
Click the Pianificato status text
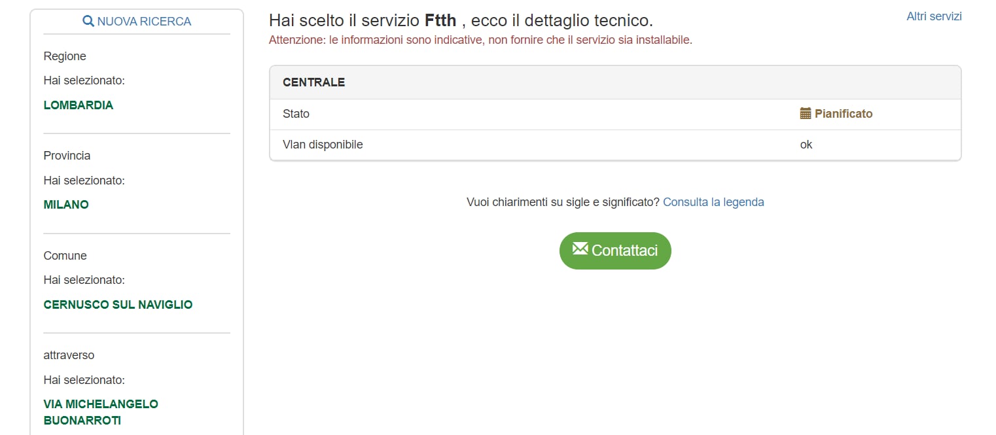tap(844, 114)
